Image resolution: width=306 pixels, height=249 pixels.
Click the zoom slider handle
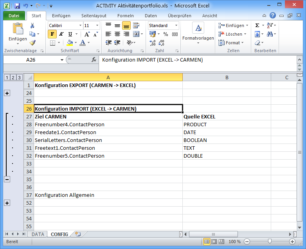pyautogui.click(x=269, y=242)
